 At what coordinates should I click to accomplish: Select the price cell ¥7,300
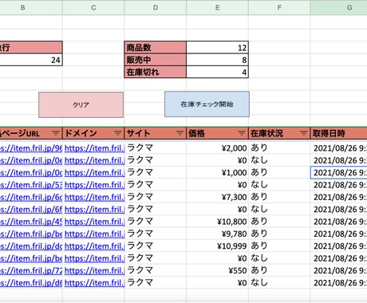[x=217, y=197]
